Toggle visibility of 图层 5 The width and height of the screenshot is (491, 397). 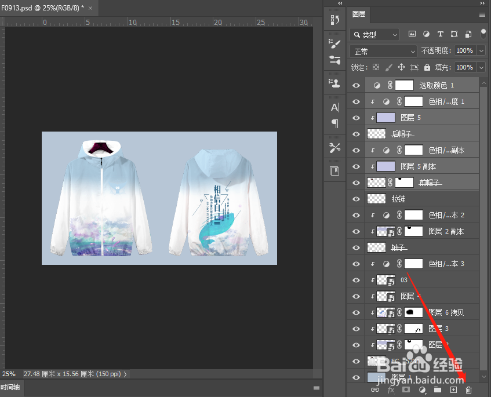tap(356, 118)
